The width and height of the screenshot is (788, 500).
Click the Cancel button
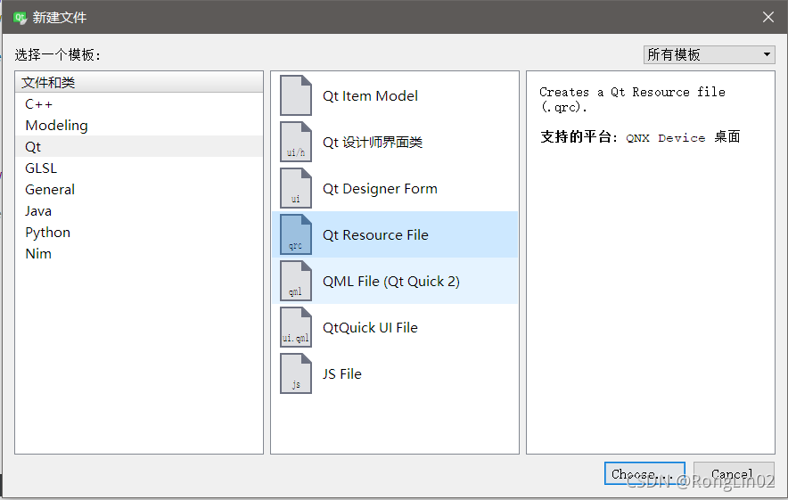734,473
